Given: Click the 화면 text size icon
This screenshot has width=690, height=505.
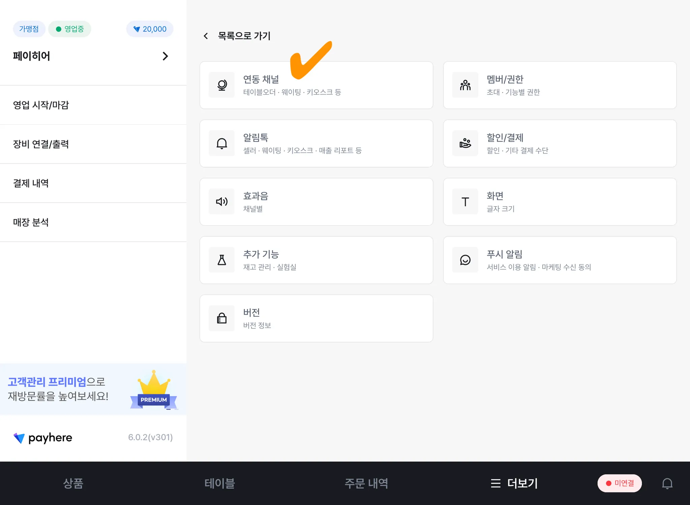Looking at the screenshot, I should 465,201.
